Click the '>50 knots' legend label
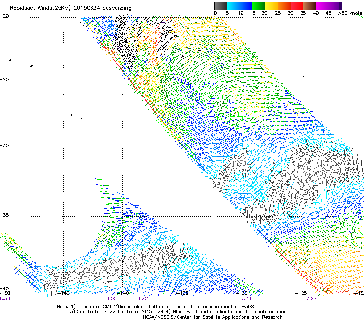The image size is (364, 320). tap(350, 13)
